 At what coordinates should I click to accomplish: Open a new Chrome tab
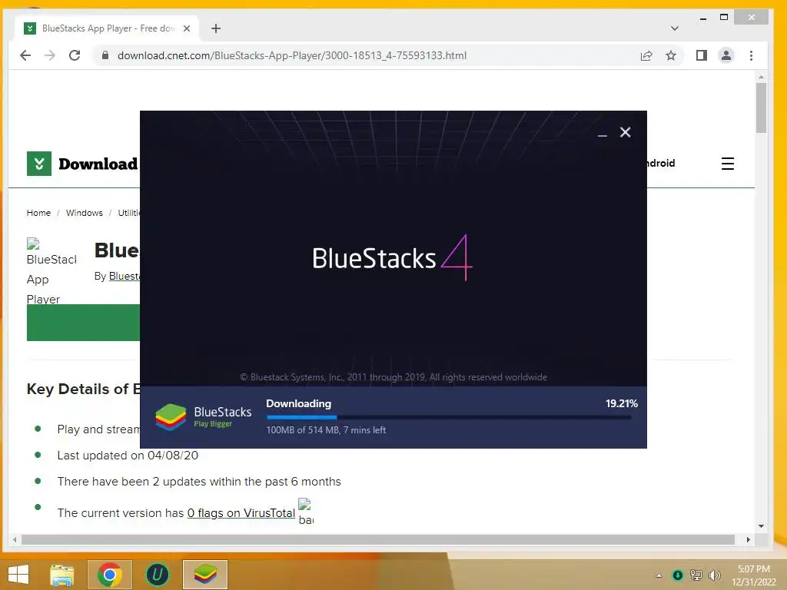(216, 28)
